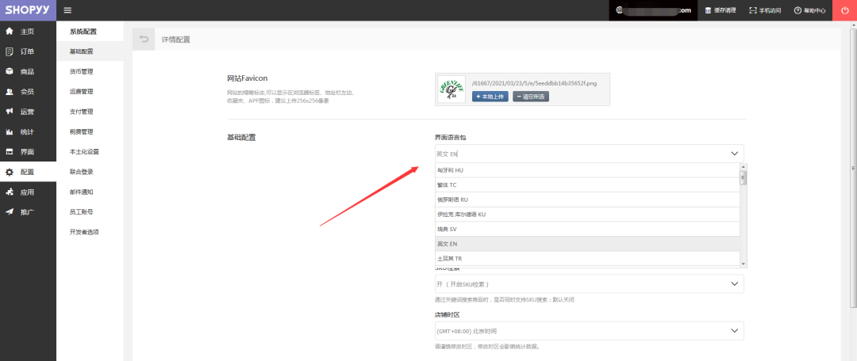The image size is (857, 361).
Task: Select 繁体 TC language option
Action: tap(587, 185)
